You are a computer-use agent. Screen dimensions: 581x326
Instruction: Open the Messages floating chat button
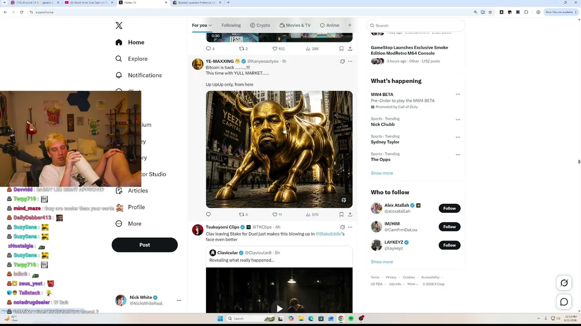[x=564, y=302]
